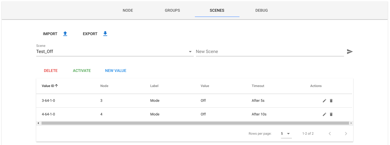Show the Debug tab
This screenshot has height=145, width=390.
(261, 11)
